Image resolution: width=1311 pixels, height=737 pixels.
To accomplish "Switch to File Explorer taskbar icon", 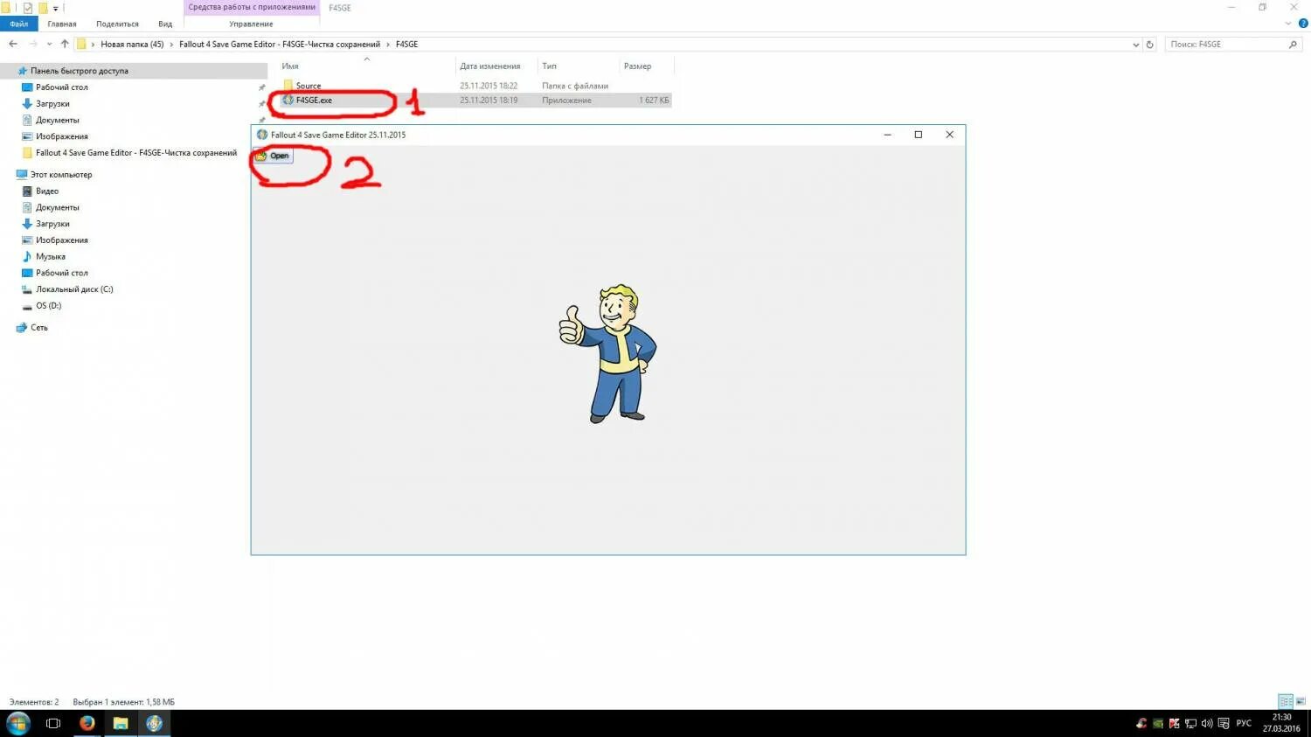I will click(121, 723).
